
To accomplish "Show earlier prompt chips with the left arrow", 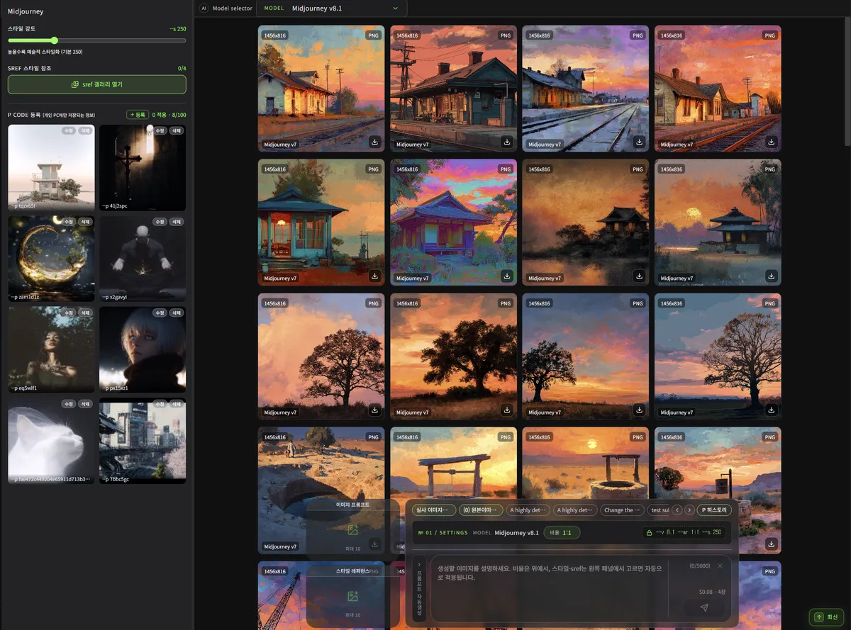I will 677,510.
